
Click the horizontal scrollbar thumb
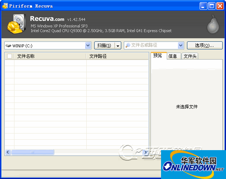click(x=33, y=152)
